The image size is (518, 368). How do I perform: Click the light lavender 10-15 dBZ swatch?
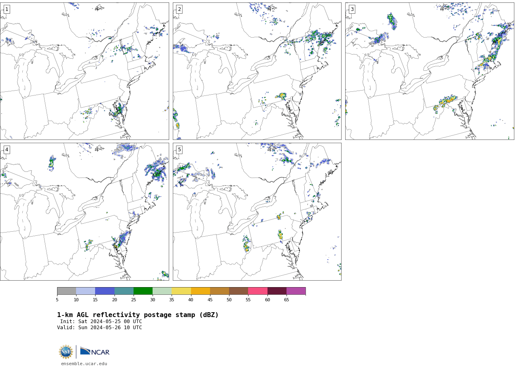[85, 291]
